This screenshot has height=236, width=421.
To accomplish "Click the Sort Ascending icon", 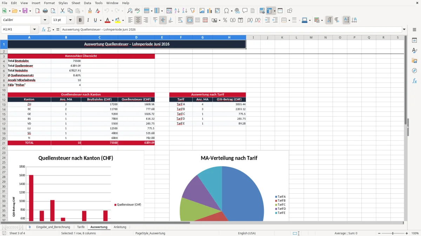I will [177, 11].
